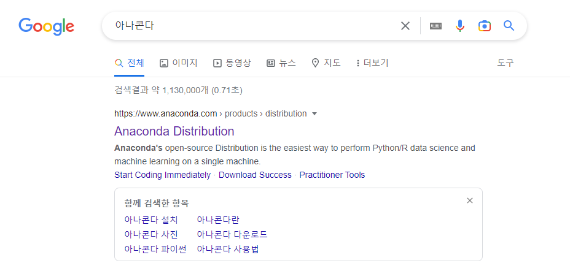Screen dimensions: 570x271
Task: Switch to the 이미지 tab
Action: point(179,63)
